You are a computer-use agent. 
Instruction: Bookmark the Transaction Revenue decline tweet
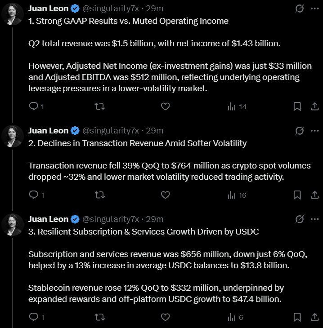point(297,195)
